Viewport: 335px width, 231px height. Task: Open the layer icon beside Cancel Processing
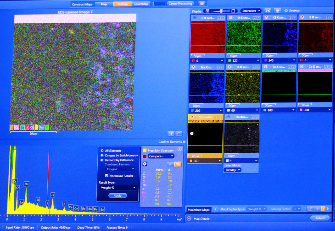202,3
